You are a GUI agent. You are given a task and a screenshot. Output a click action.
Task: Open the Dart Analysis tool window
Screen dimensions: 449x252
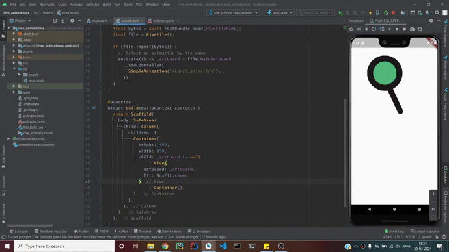tap(169, 231)
